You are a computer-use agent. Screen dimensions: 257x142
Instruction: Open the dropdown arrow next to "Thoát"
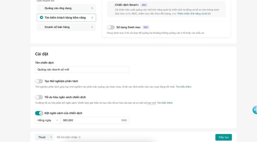[x=51, y=137]
